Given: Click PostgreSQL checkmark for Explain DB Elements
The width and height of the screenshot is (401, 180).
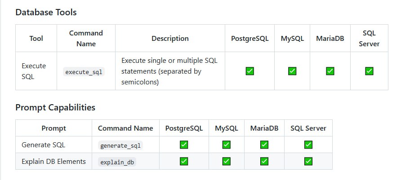Looking at the screenshot, I should (x=184, y=161).
